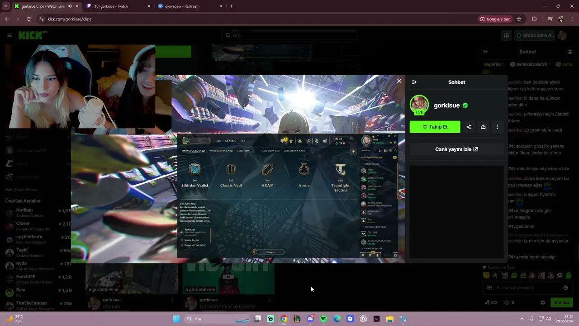Screen dimensions: 579x326
Task: Open the browser extensions puzzle icon
Action: (534, 19)
